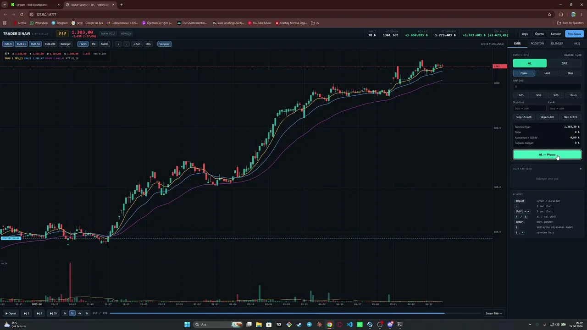Apply Stop 2×ATR preset
Viewport: 587px width, 330px height.
tap(547, 117)
